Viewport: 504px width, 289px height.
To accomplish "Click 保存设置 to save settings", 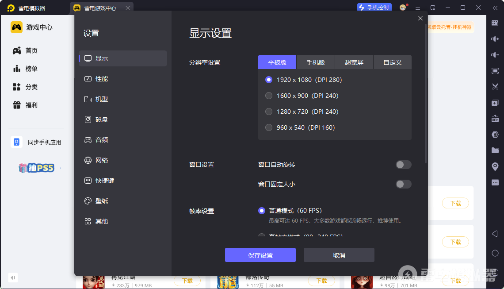I will tap(260, 255).
